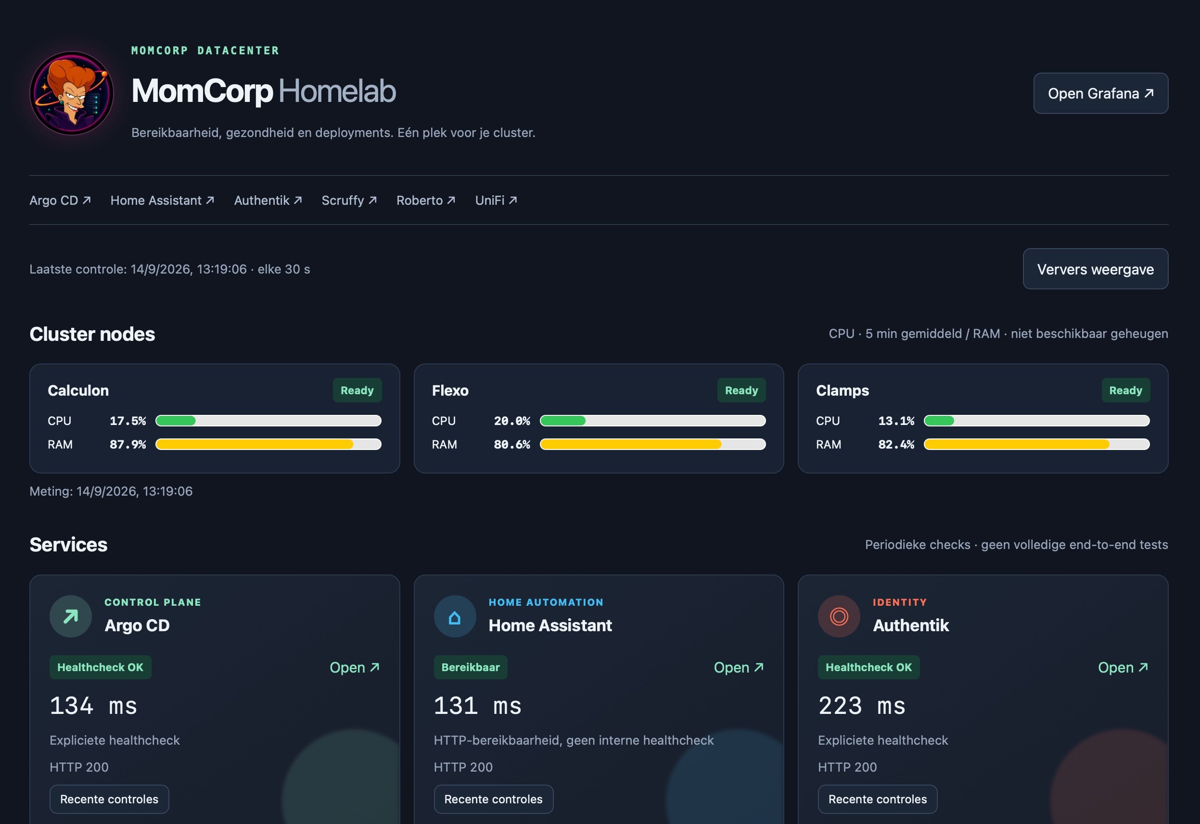Click Expliciete healthcheck text on Authentik

[882, 740]
